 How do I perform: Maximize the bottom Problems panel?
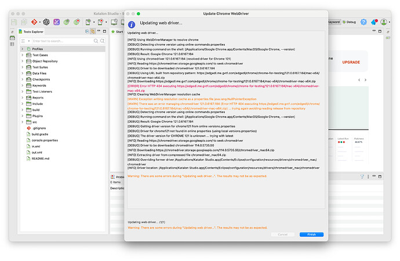click(380, 177)
